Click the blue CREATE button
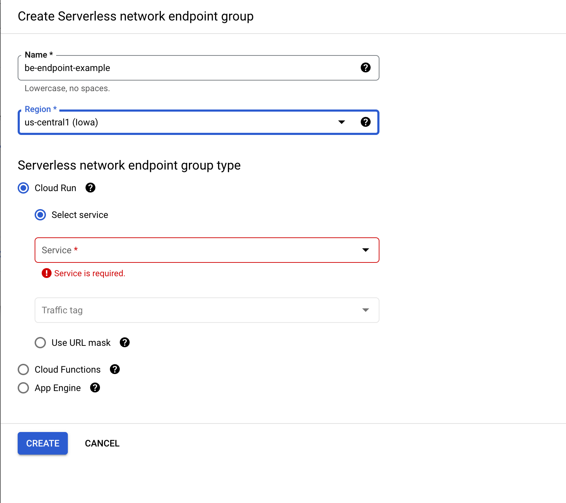Image resolution: width=566 pixels, height=503 pixels. [43, 443]
